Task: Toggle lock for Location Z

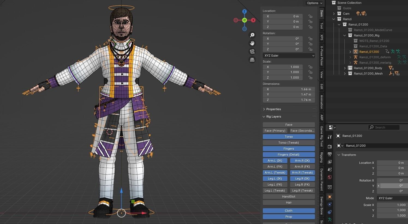Action: tap(310, 27)
